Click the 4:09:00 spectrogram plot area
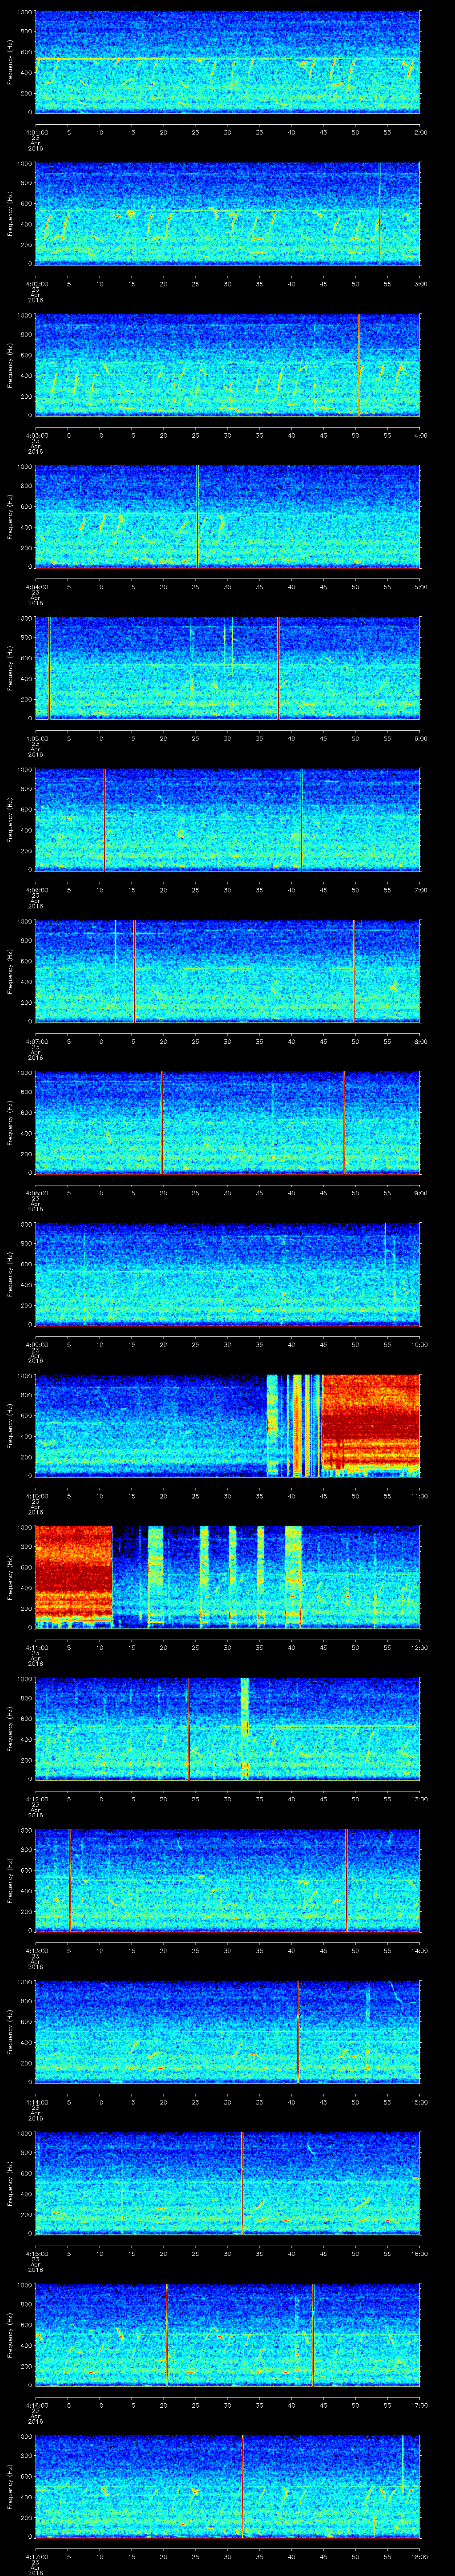The height and width of the screenshot is (2576, 455). (x=227, y=1273)
